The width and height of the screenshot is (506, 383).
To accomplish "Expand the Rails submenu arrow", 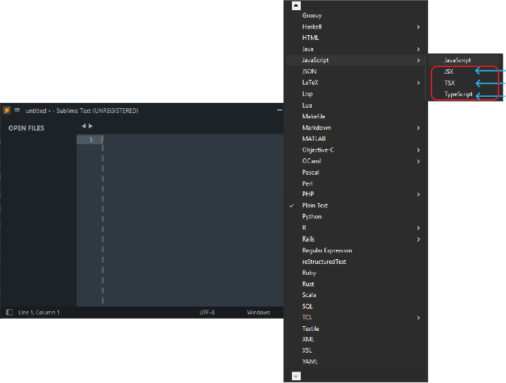I will [418, 240].
